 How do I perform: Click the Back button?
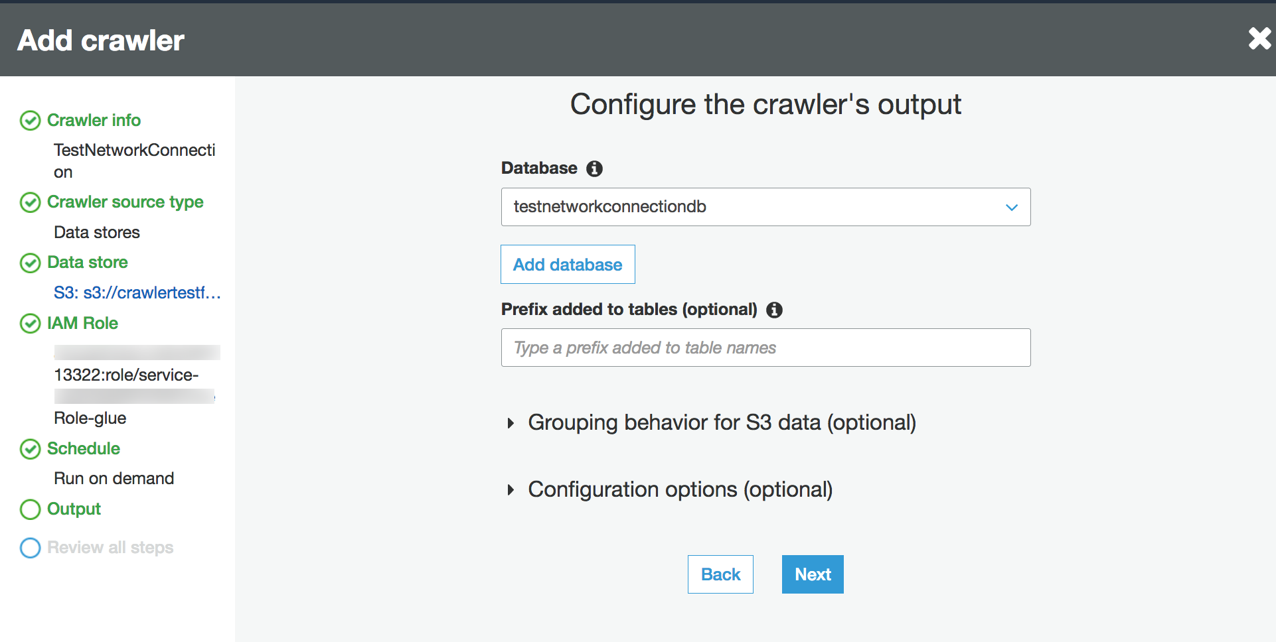click(x=720, y=574)
